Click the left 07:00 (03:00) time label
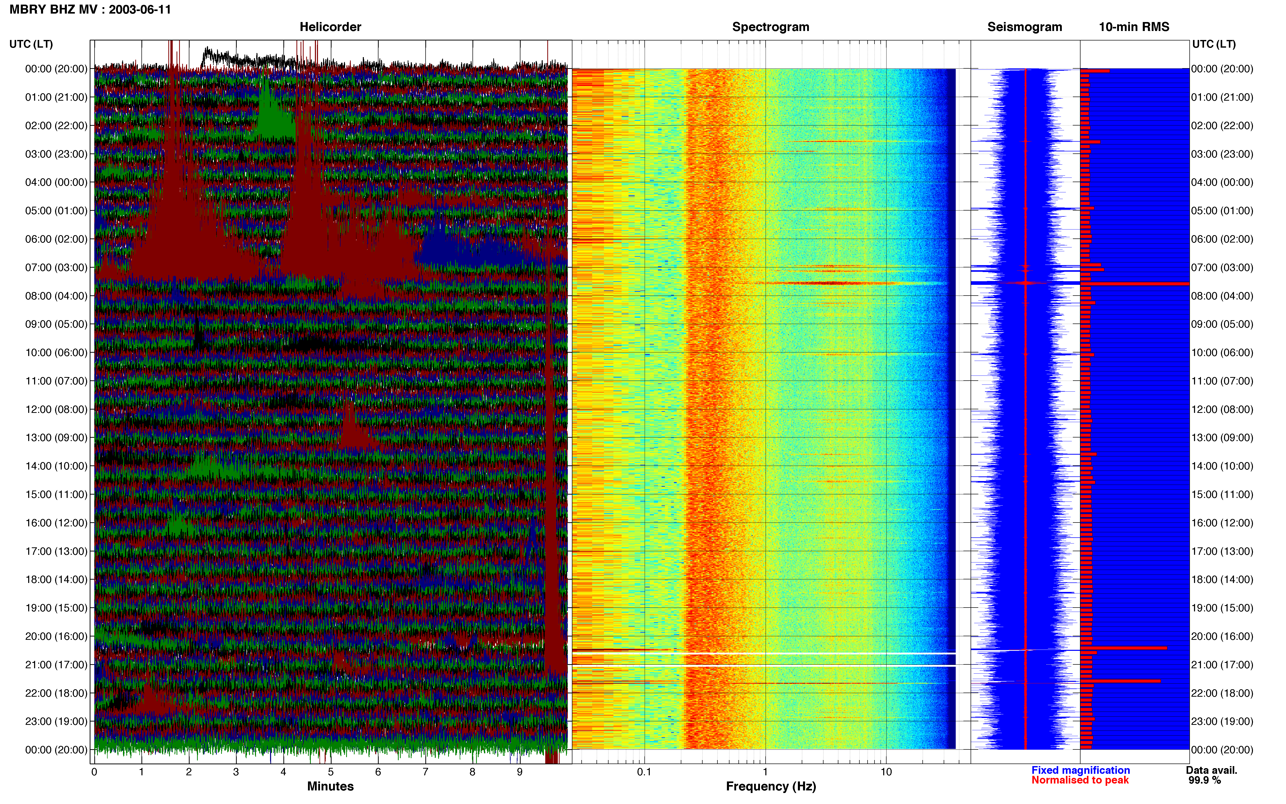The image size is (1286, 804). coord(56,267)
